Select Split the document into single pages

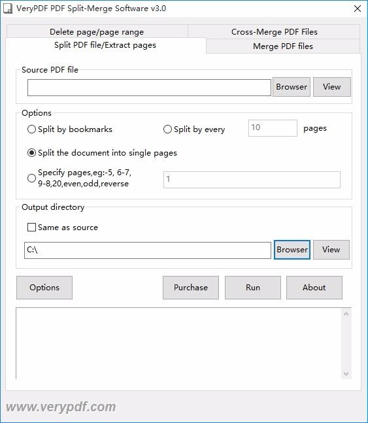102,153
